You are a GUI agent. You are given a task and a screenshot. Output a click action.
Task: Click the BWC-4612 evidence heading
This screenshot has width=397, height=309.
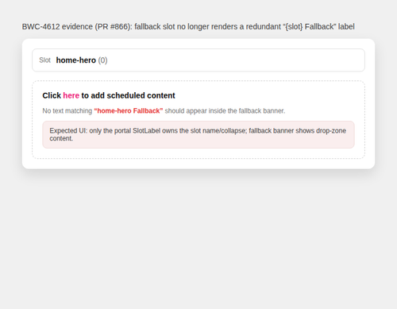188,27
